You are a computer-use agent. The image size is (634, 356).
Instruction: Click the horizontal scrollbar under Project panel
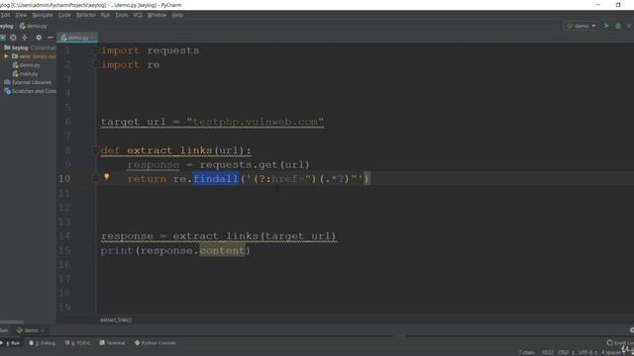pyautogui.click(x=12, y=321)
